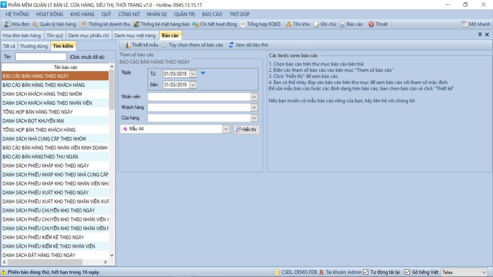This screenshot has width=493, height=277.
Task: Click the red Thoát exit icon
Action: pos(371,24)
